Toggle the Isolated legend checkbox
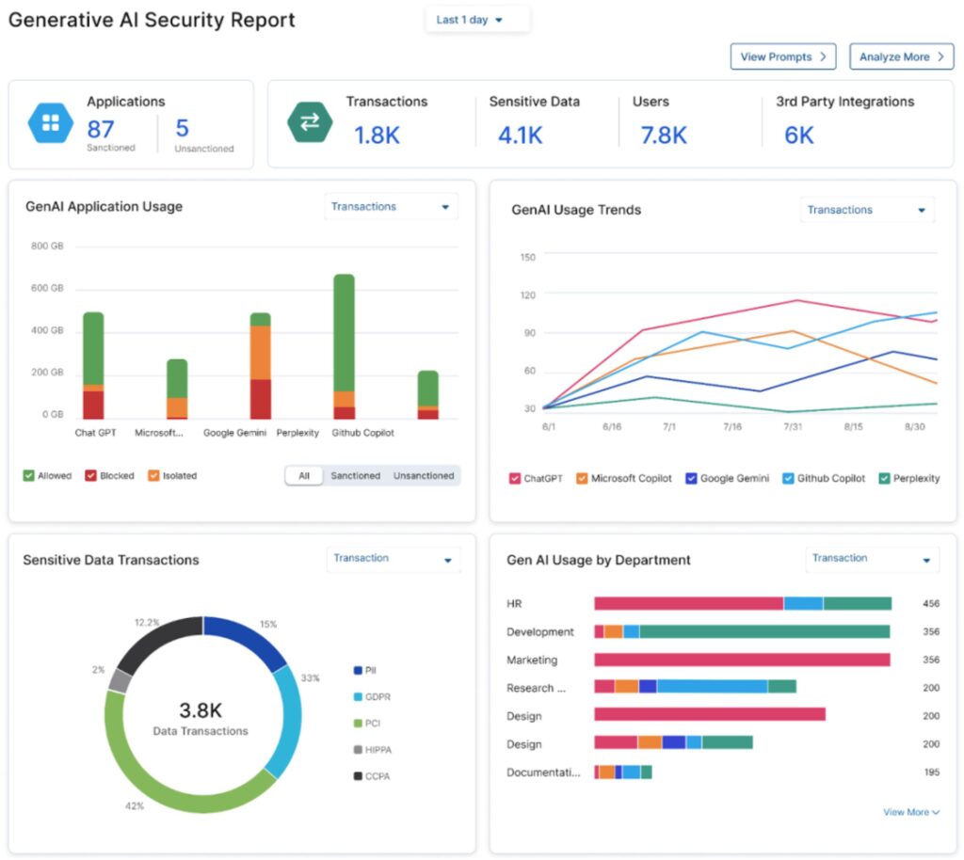 [153, 476]
